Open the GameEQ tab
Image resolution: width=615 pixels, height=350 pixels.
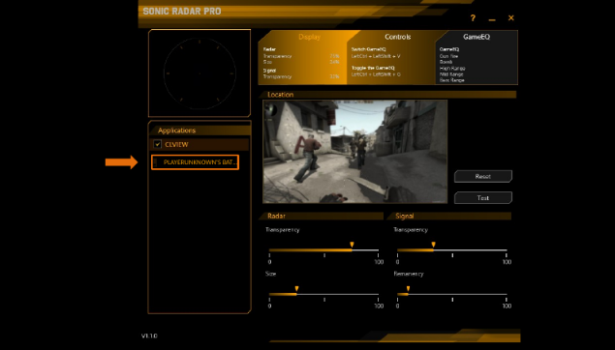point(477,37)
